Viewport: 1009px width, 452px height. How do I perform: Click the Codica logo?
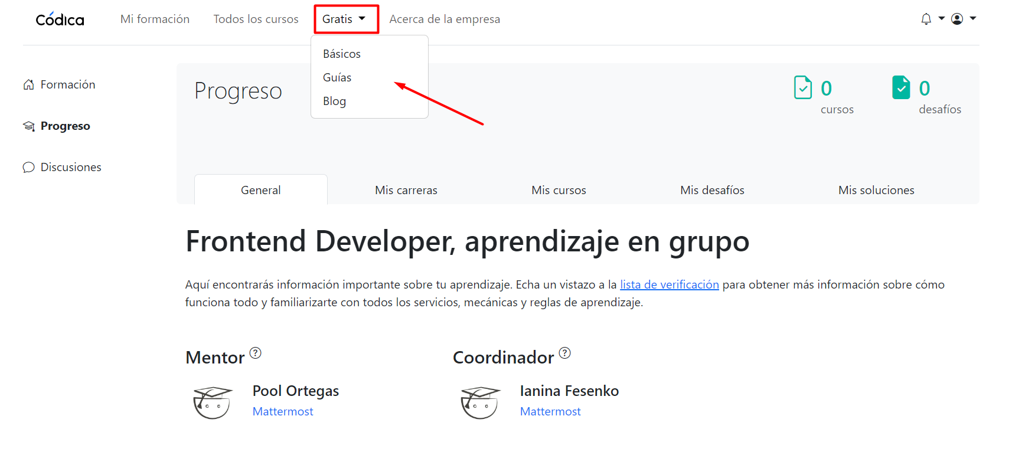coord(60,19)
